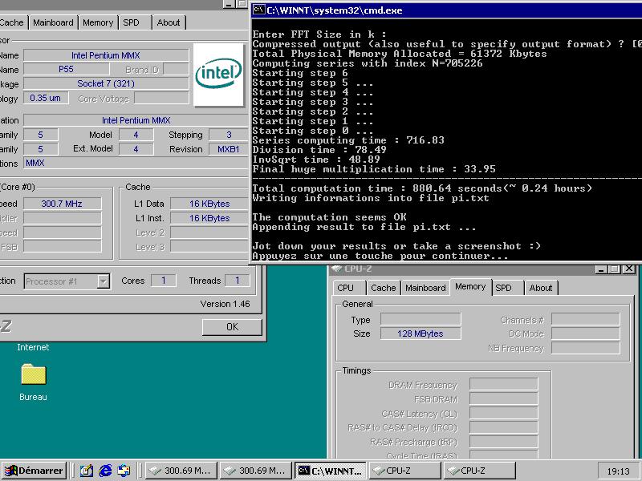This screenshot has height=481, width=642.
Task: Click the Stepping value field showing 3
Action: coord(229,135)
